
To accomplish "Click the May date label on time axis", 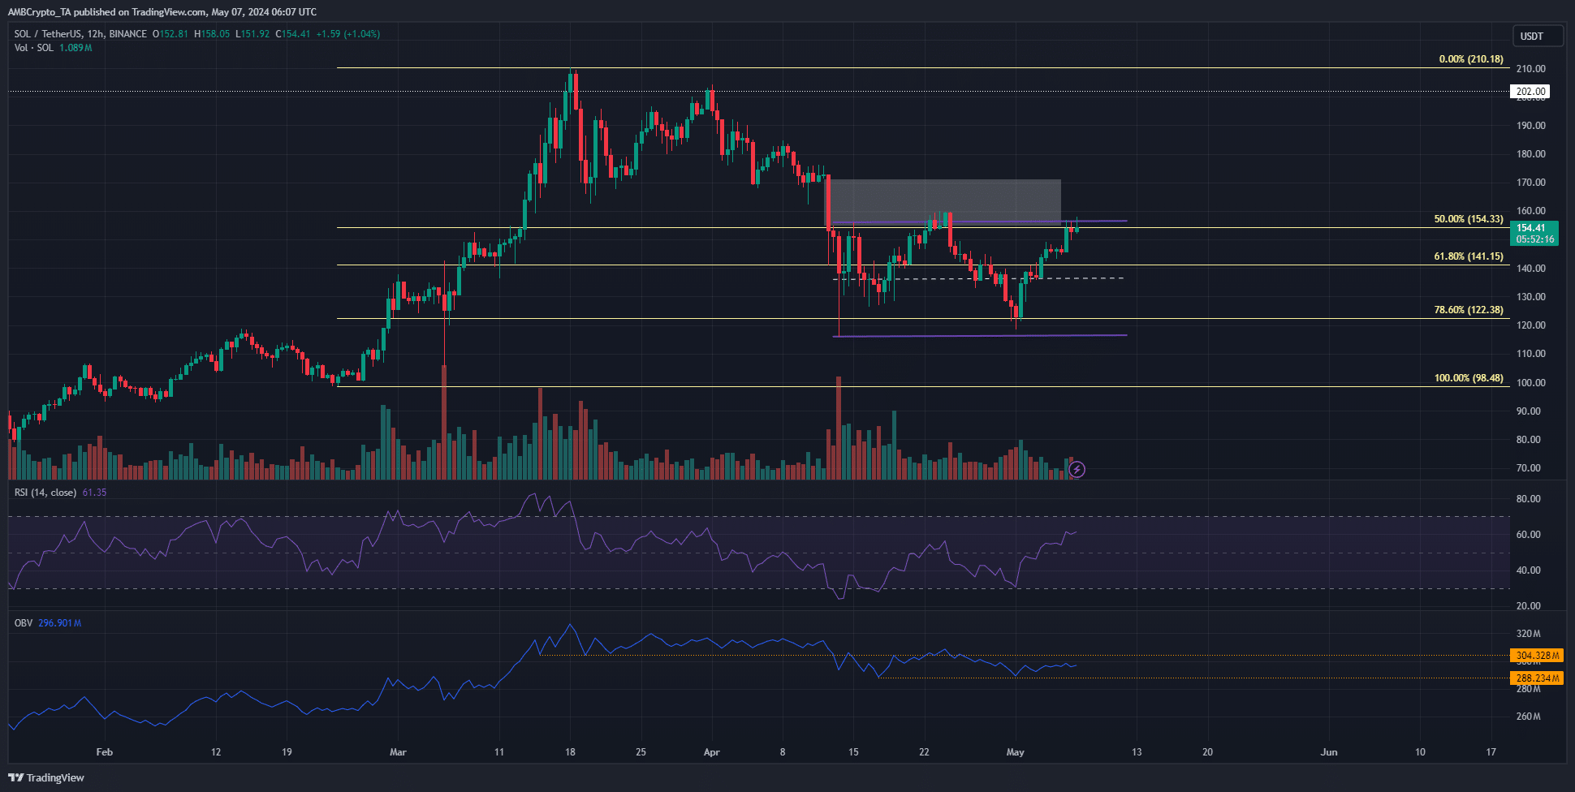I will point(1016,752).
